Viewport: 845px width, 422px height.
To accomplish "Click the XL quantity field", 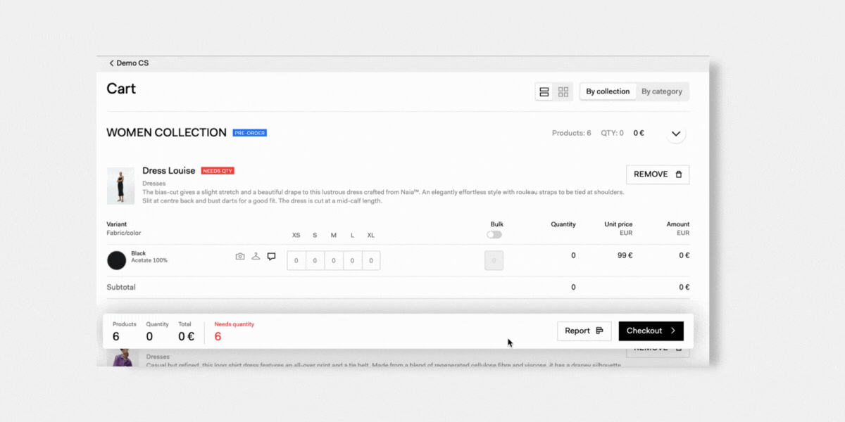I will pos(371,261).
